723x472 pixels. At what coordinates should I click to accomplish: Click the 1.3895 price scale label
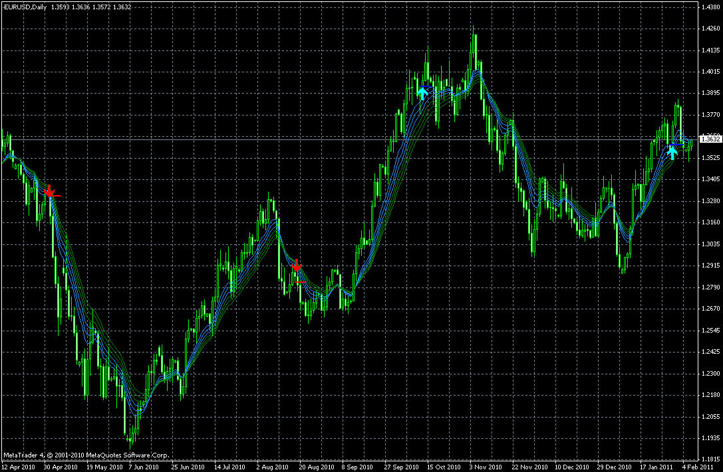[710, 93]
